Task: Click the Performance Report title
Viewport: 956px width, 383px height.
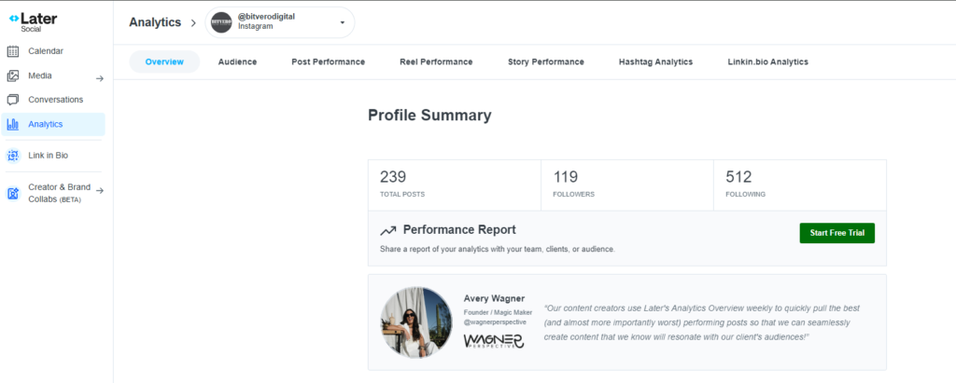Action: (459, 230)
